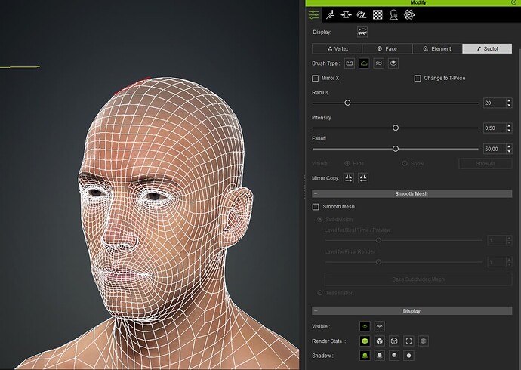The height and width of the screenshot is (370, 521).
Task: Click the 'Render State :' label
Action: click(329, 341)
